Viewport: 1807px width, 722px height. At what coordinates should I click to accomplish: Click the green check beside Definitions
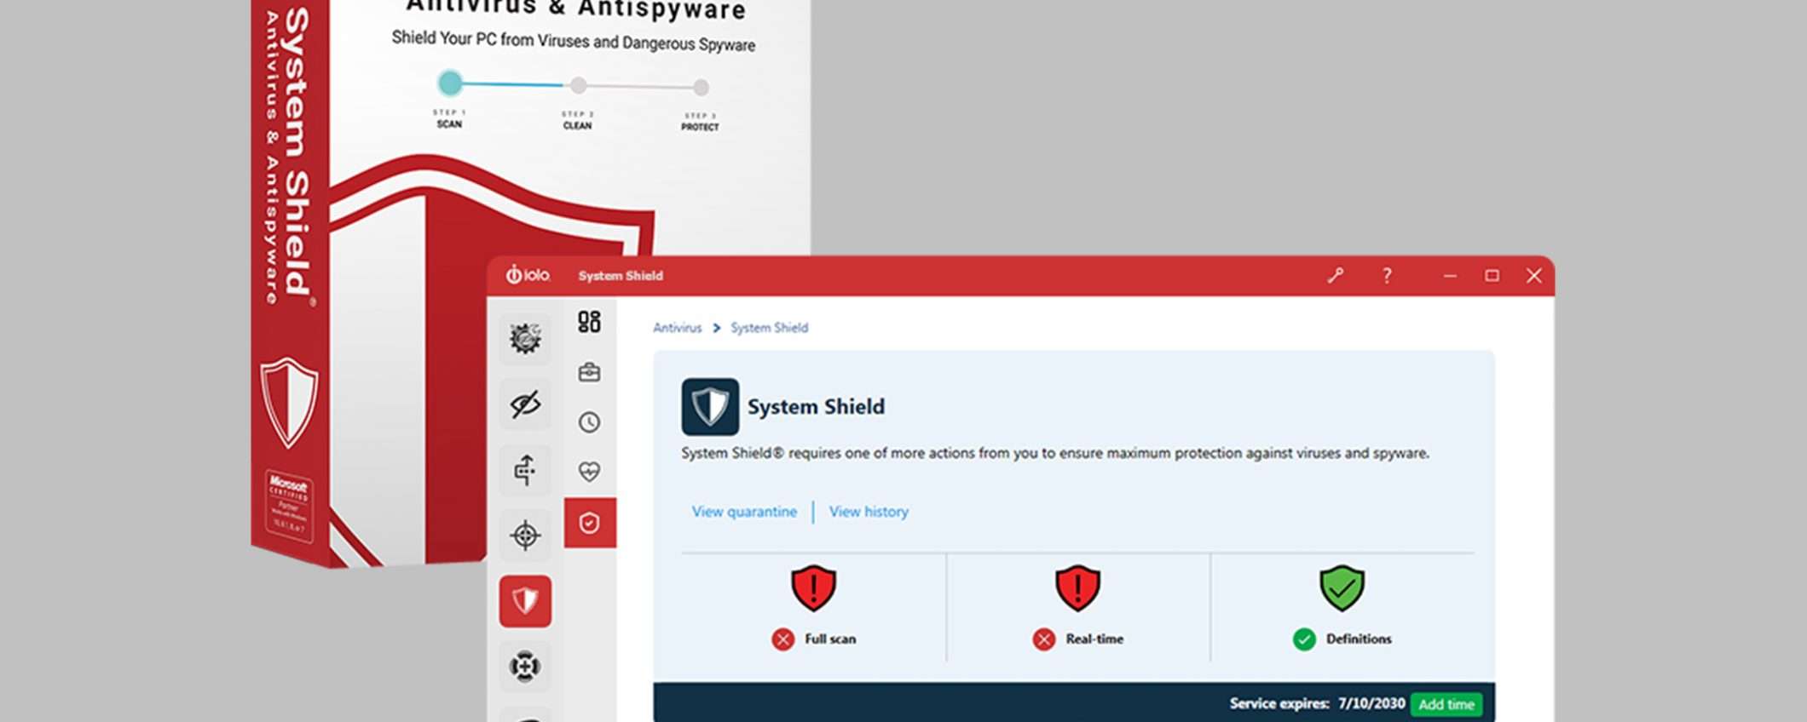click(1304, 639)
